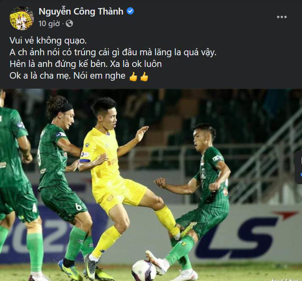Open the football match photo
The height and width of the screenshot is (281, 302).
[151, 185]
